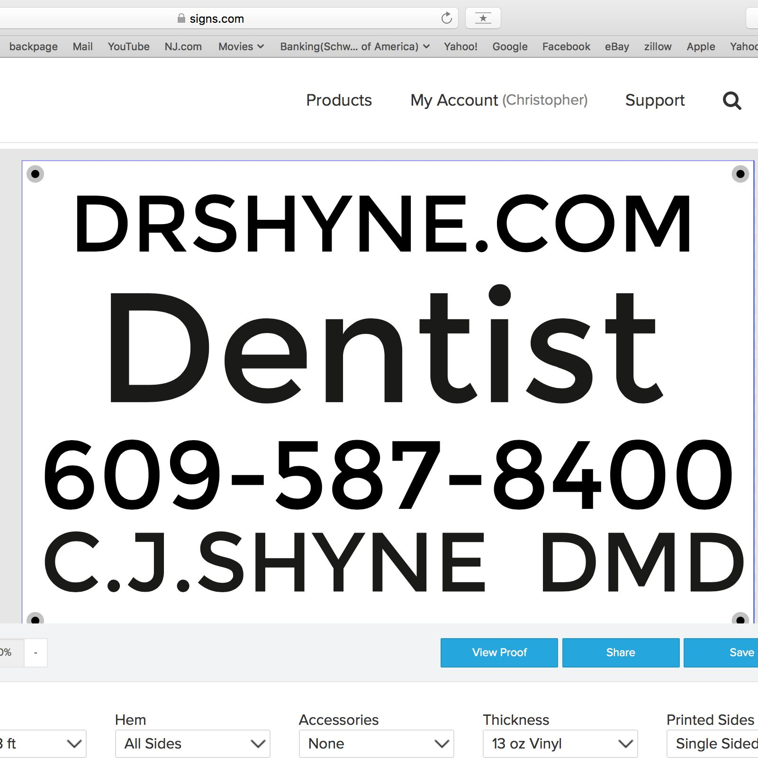
Task: Click the View Proof button
Action: pos(499,652)
